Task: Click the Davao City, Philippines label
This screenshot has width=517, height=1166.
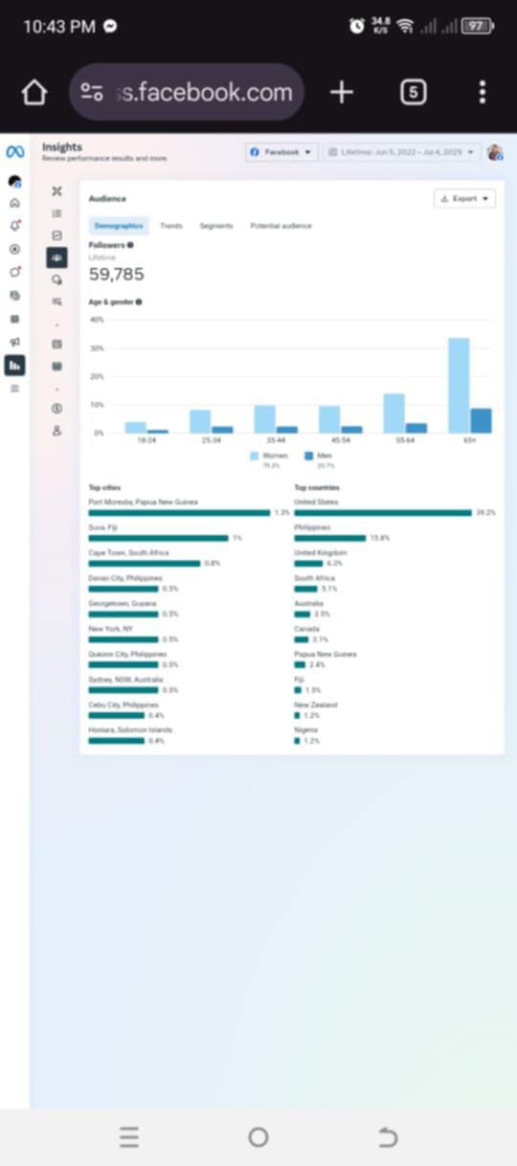Action: [x=125, y=578]
